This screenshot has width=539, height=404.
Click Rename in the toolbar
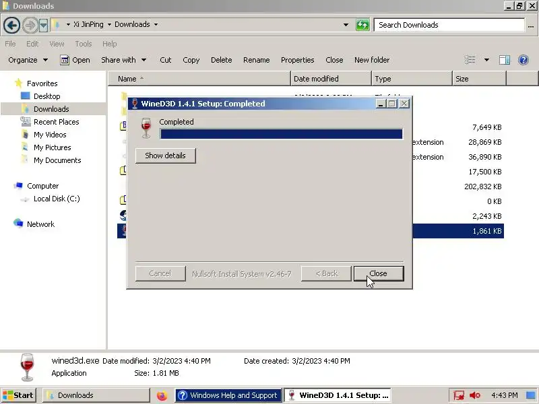click(x=257, y=60)
